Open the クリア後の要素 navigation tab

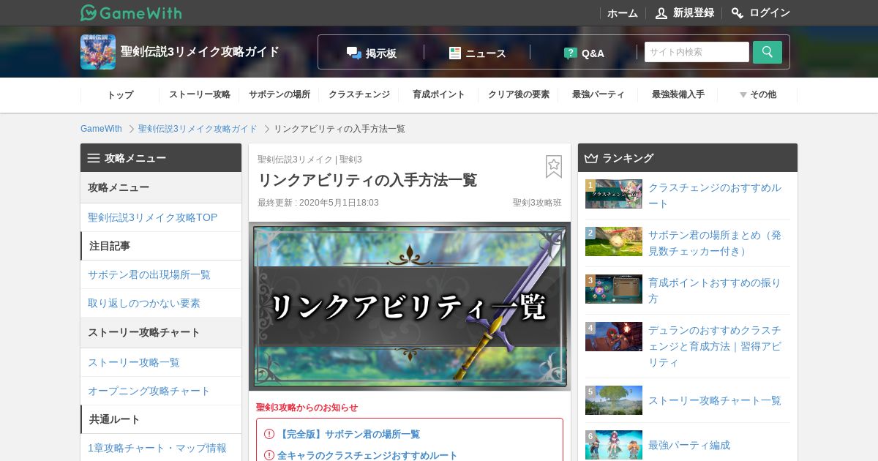[519, 94]
